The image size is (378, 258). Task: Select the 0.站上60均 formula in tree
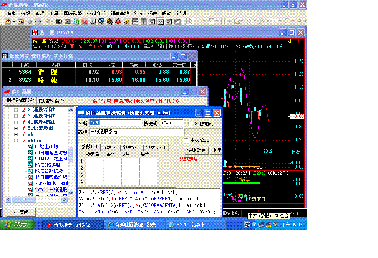pos(46,147)
